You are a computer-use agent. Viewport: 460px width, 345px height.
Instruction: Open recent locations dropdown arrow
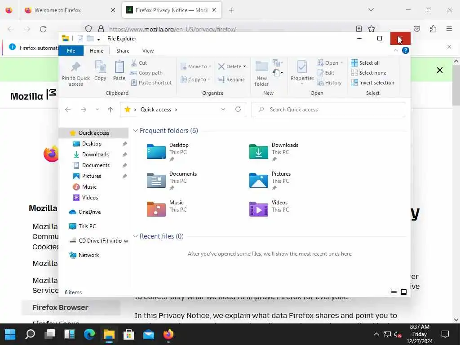pyautogui.click(x=97, y=110)
